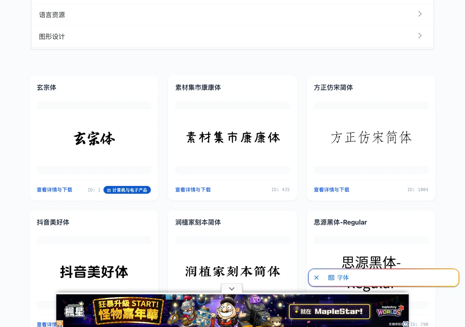Click the 抖音美好体 font preview image
Viewport: 465px width, 327px height.
[94, 272]
